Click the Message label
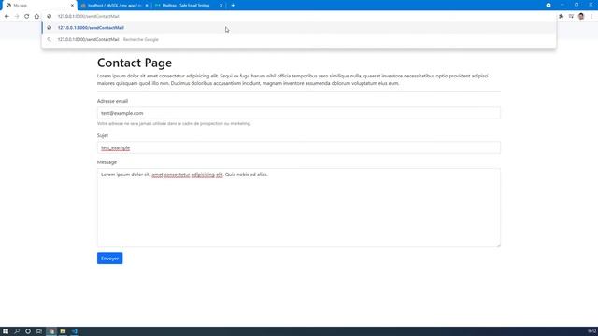Viewport: 598px width, 336px height. coord(107,162)
